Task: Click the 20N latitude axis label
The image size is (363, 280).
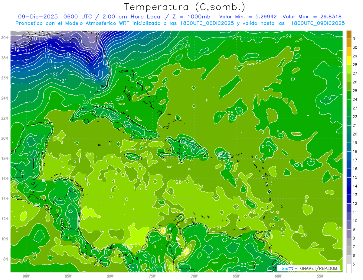Action: 5,138
